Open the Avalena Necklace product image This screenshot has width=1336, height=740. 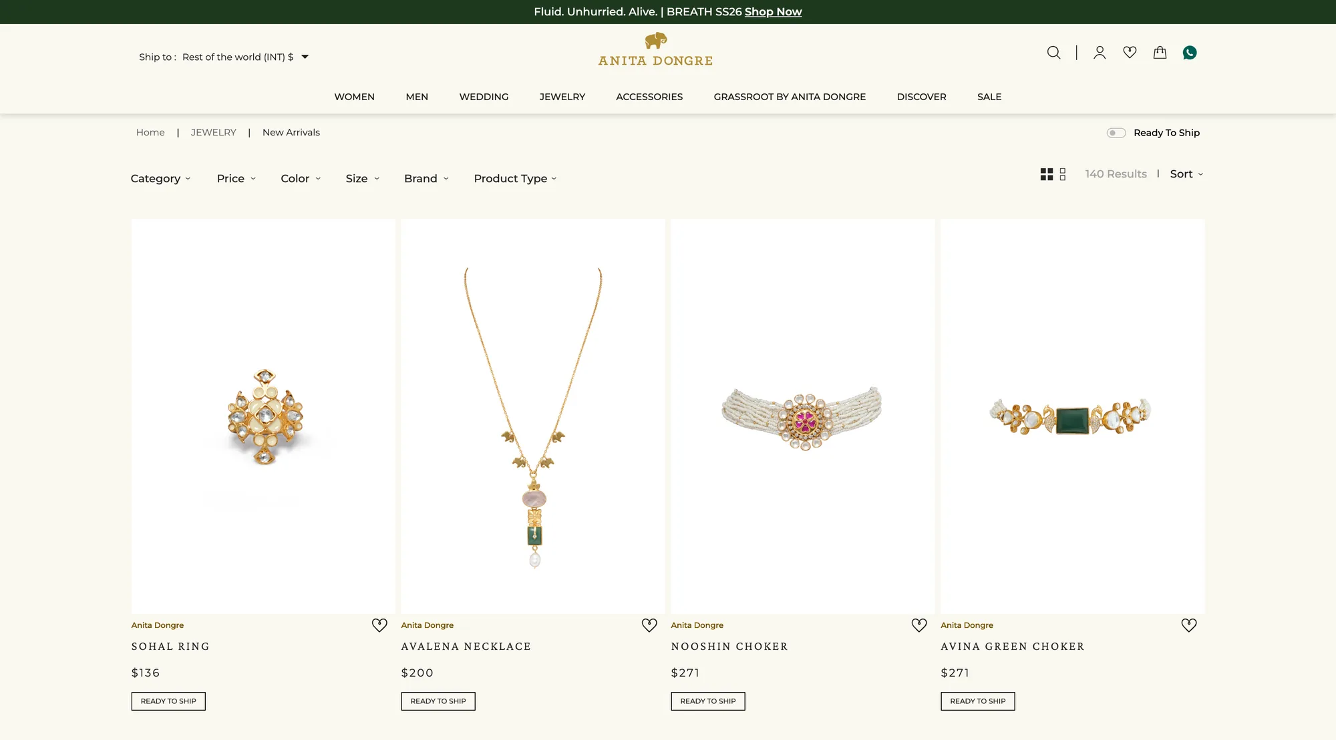[533, 416]
